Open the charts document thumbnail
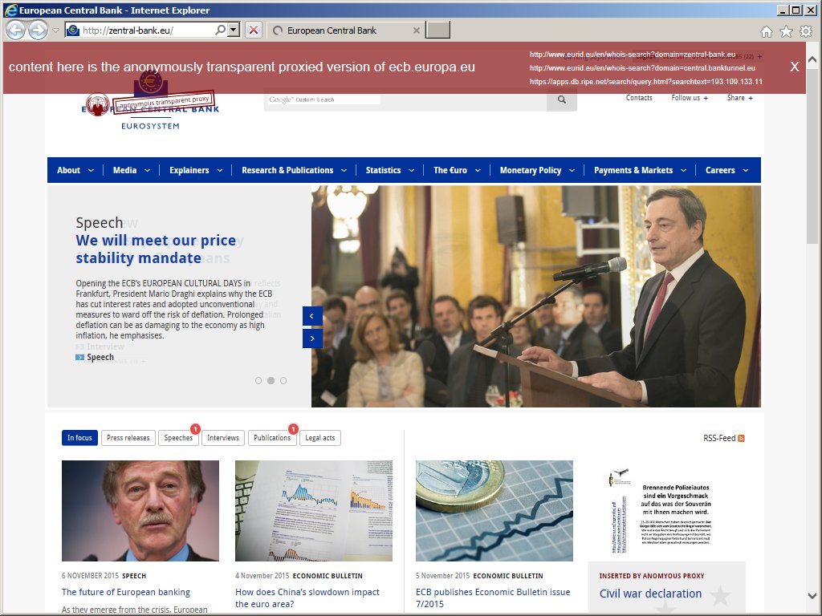 pyautogui.click(x=314, y=511)
